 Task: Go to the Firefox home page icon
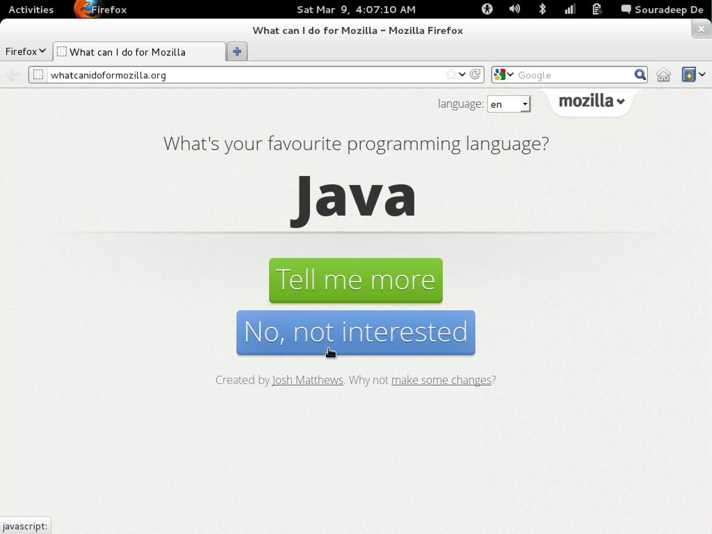(x=663, y=75)
